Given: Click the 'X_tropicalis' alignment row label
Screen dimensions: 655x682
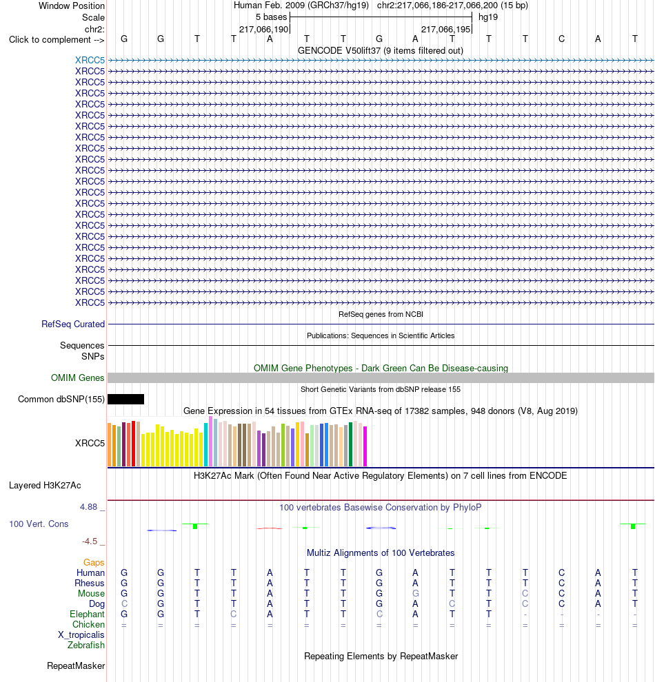Looking at the screenshot, I should (81, 635).
